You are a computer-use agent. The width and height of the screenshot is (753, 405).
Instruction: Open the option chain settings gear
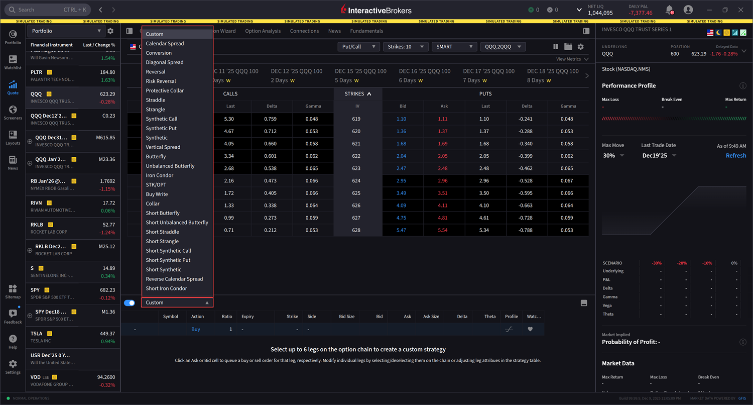tap(581, 46)
